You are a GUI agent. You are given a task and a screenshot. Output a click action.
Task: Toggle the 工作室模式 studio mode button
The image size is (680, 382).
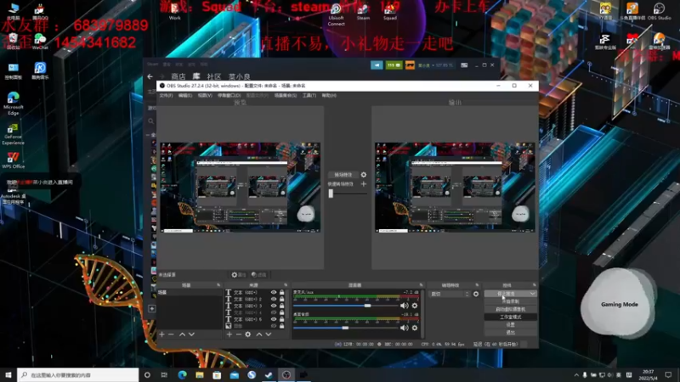(x=511, y=317)
